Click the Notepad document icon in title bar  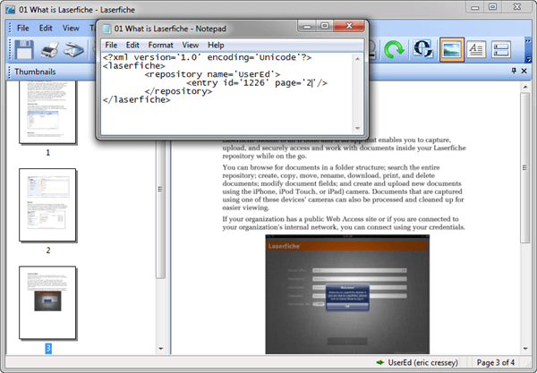click(x=107, y=29)
